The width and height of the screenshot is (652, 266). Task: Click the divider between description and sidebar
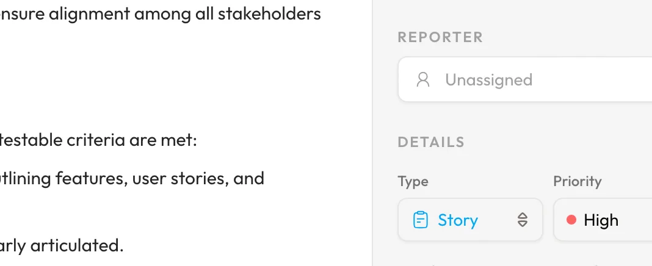click(372, 133)
